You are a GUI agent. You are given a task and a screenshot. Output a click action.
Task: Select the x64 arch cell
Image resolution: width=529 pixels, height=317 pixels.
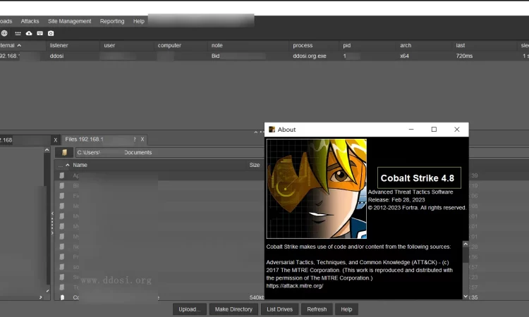point(404,56)
